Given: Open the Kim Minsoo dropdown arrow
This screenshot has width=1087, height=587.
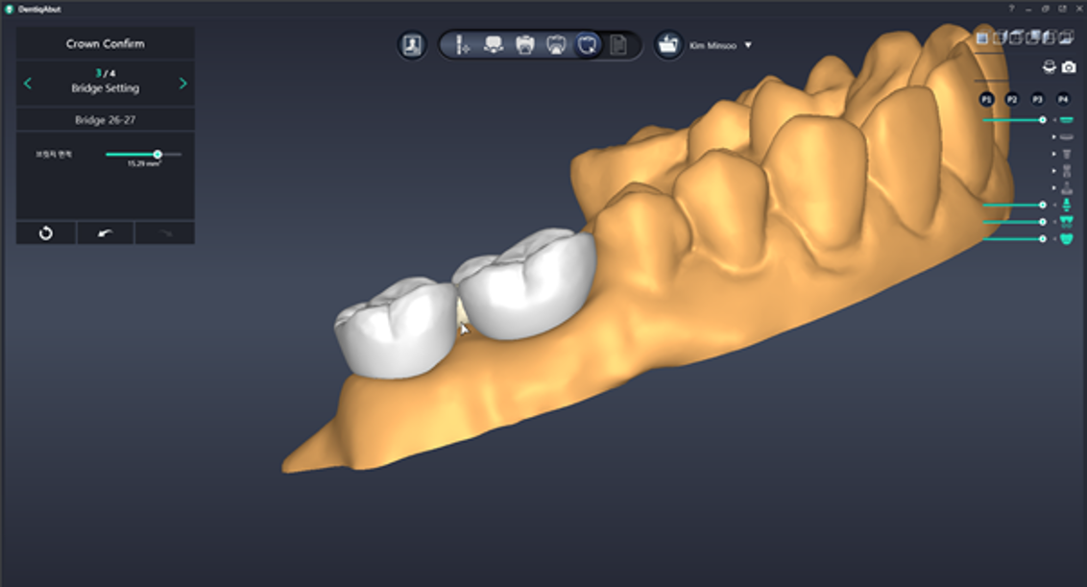Looking at the screenshot, I should (748, 45).
